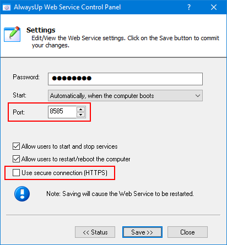Click into the Port number field
Image resolution: width=227 pixels, height=245 pixels.
pyautogui.click(x=62, y=112)
